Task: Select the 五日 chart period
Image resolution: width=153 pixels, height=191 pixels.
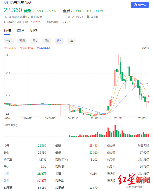Action: click(x=22, y=41)
